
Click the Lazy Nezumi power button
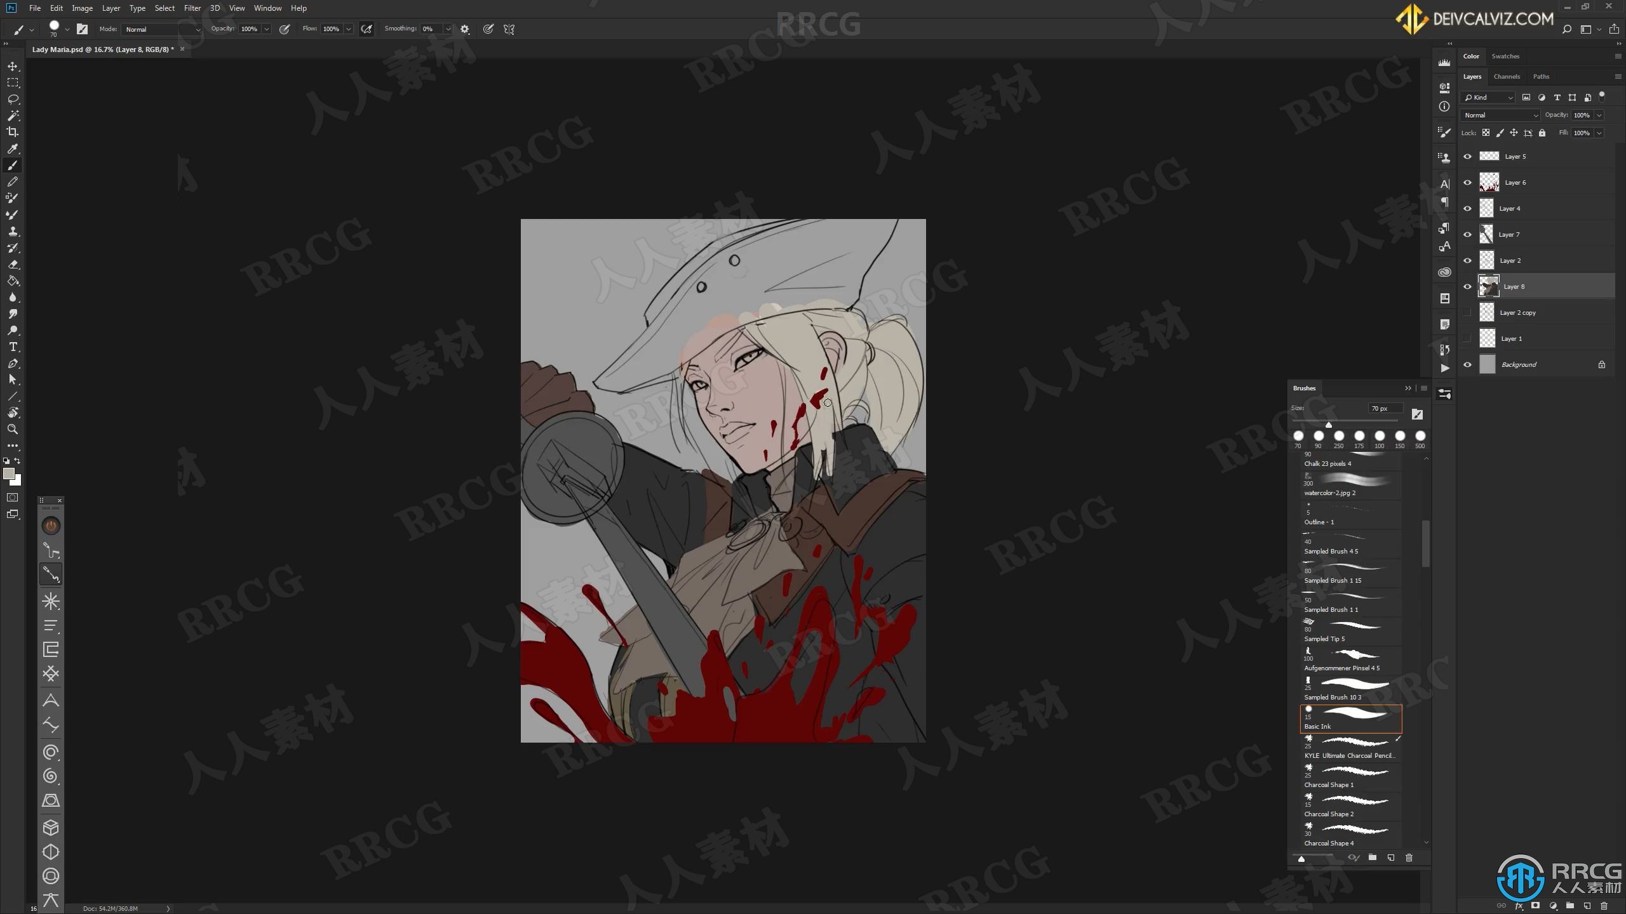coord(51,526)
